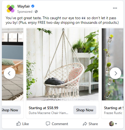This screenshot has height=130, width=125.
Task: Click the Starting at $58.99 headline
Action: pos(43,108)
